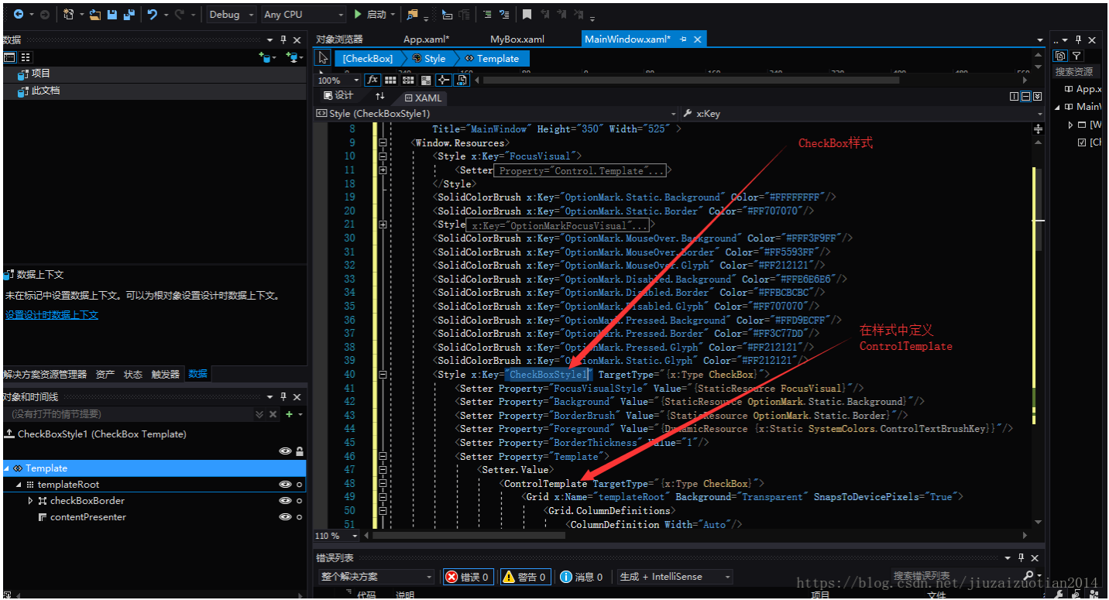Click the green plus add storyboard icon
Image resolution: width=1109 pixels, height=600 pixels.
tap(289, 414)
